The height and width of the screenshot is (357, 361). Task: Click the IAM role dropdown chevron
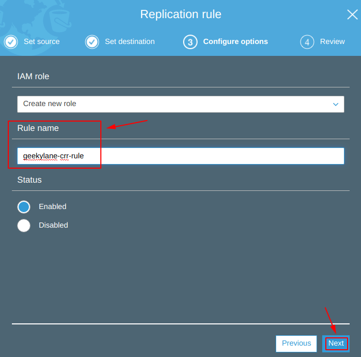point(336,105)
